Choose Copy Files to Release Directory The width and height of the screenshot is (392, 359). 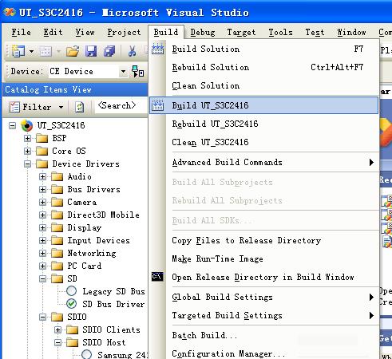264,240
